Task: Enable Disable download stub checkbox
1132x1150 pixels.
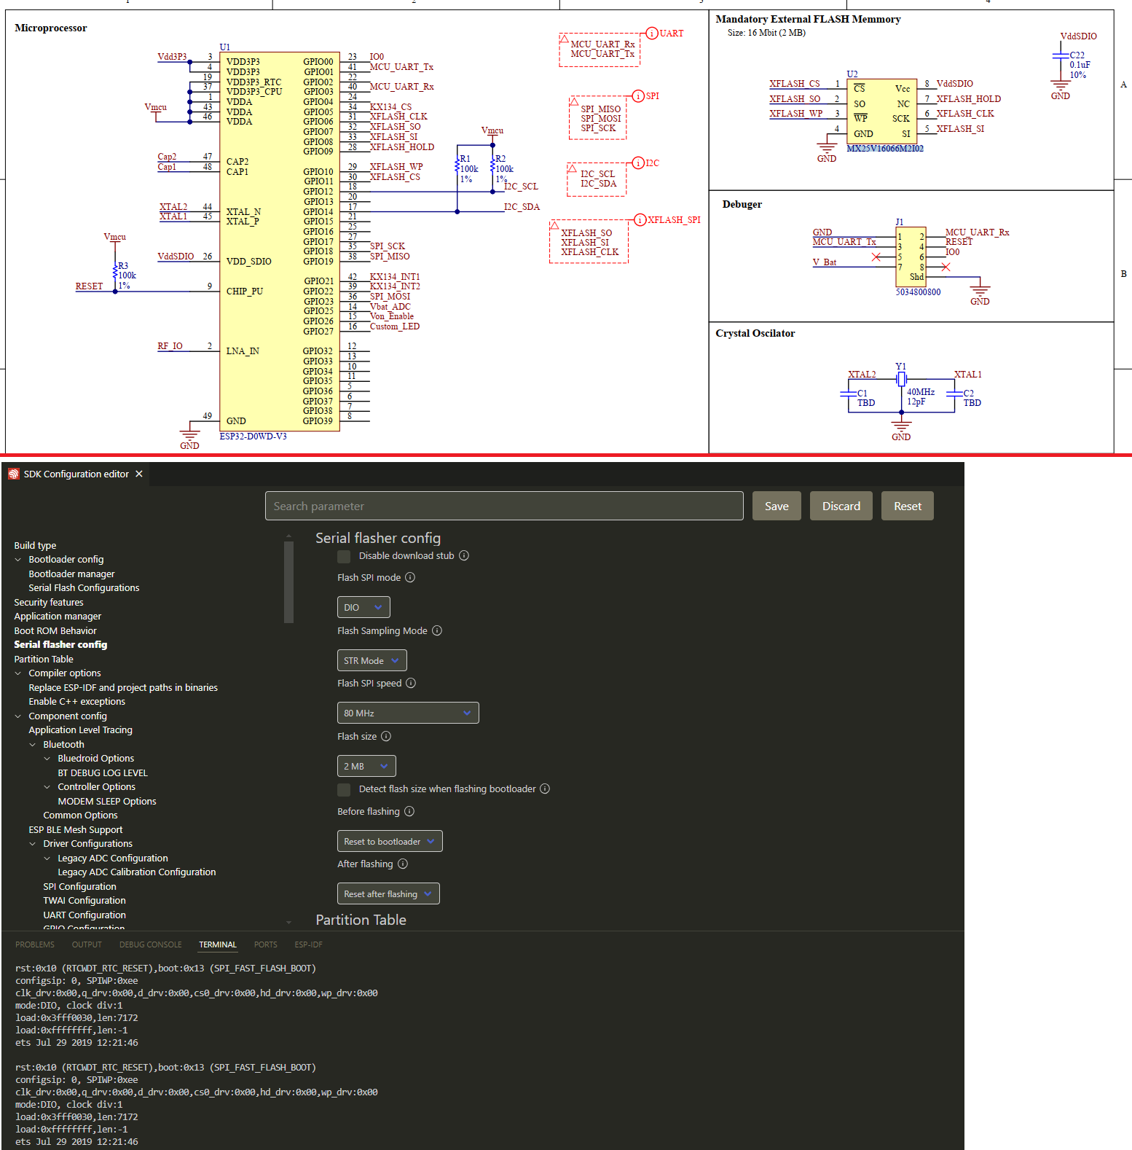Action: (x=344, y=556)
